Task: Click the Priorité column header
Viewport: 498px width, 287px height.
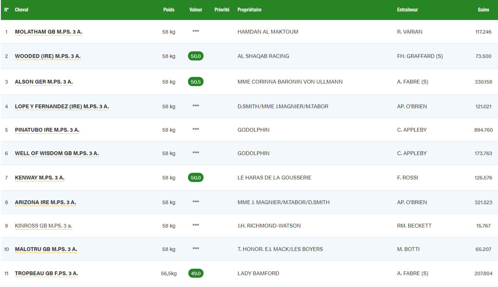Action: (222, 10)
